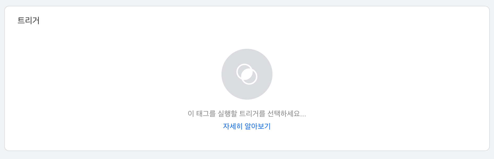
Task: Click the text 이 태그를 실행할 트리거를 선택하세요
Action: [x=247, y=114]
